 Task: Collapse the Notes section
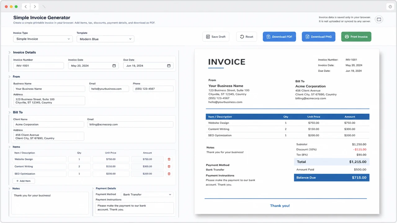point(10,188)
